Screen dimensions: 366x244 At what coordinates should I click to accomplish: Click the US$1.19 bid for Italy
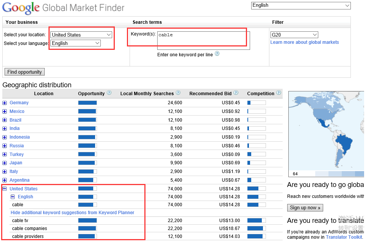(231, 171)
